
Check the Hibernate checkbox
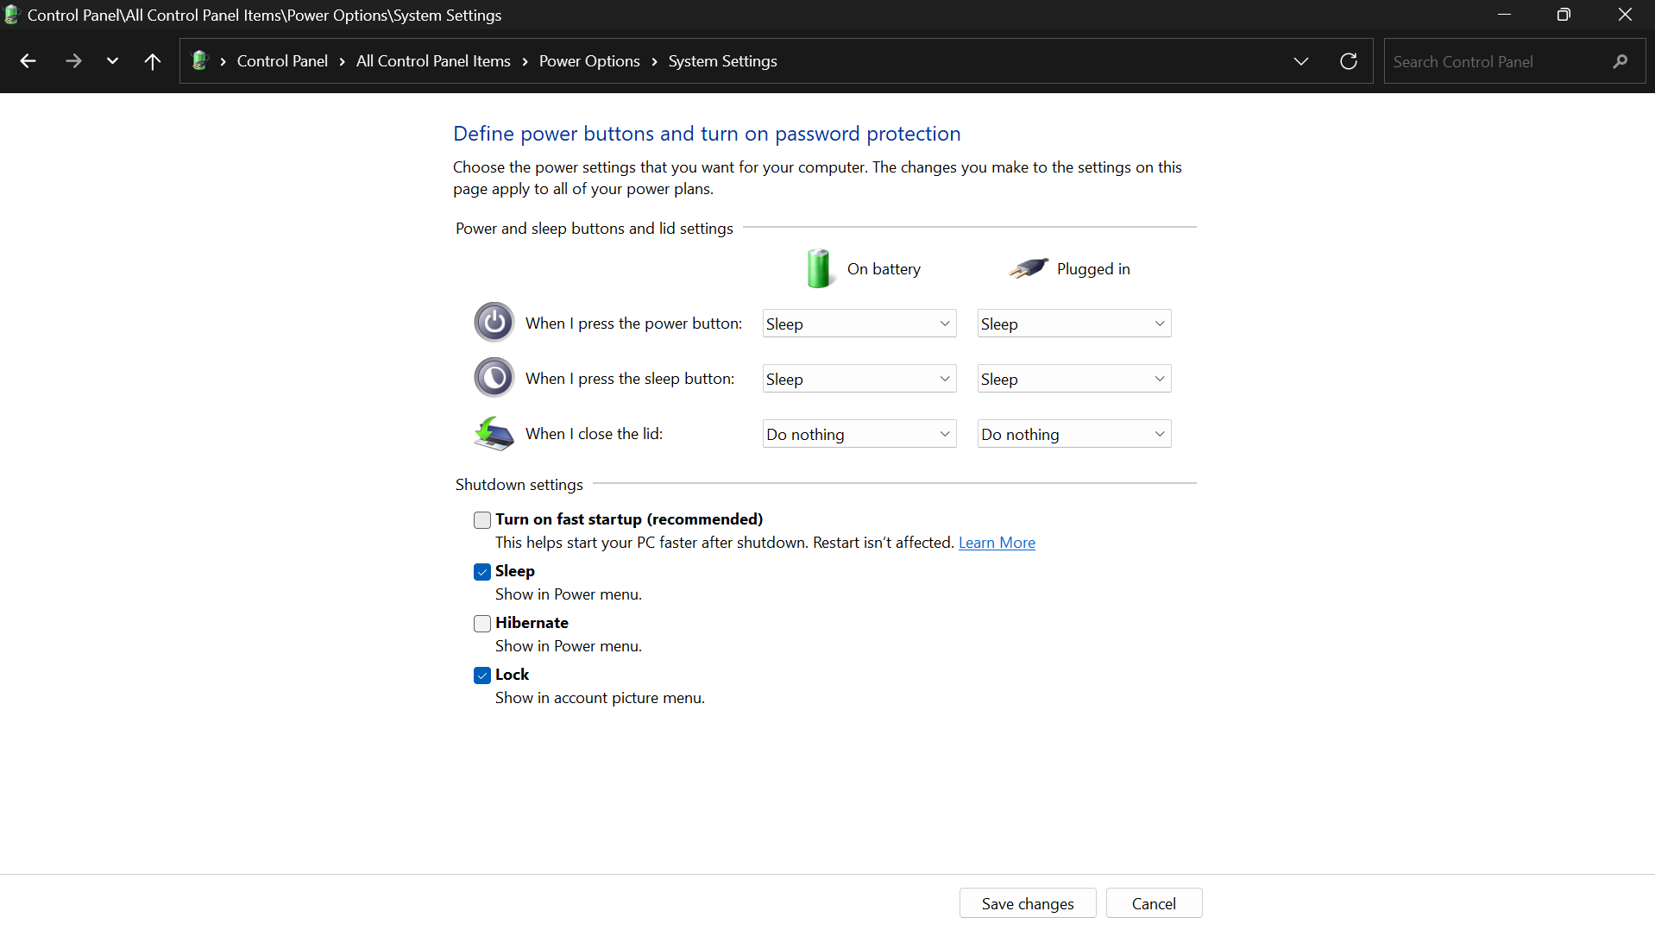(x=482, y=623)
